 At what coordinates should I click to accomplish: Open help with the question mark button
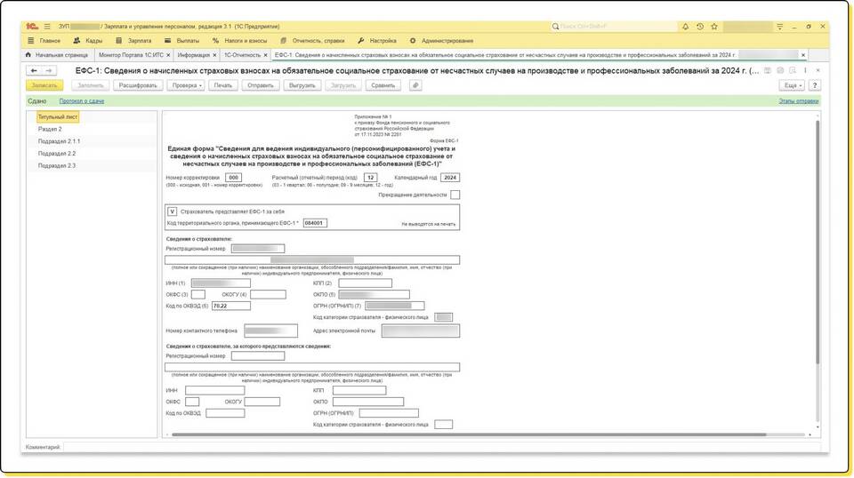[814, 85]
